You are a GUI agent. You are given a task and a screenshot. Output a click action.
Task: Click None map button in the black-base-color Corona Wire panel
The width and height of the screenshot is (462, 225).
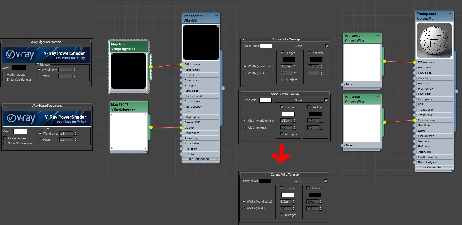[298, 181]
